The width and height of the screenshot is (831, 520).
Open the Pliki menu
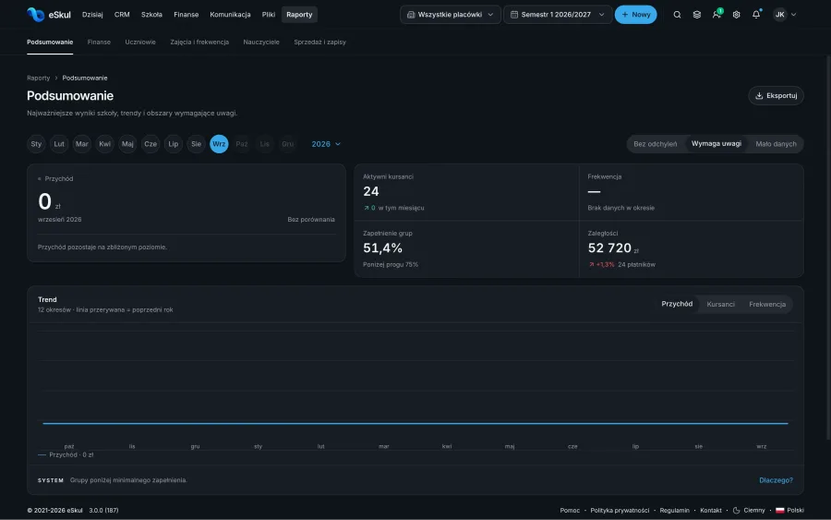(268, 15)
